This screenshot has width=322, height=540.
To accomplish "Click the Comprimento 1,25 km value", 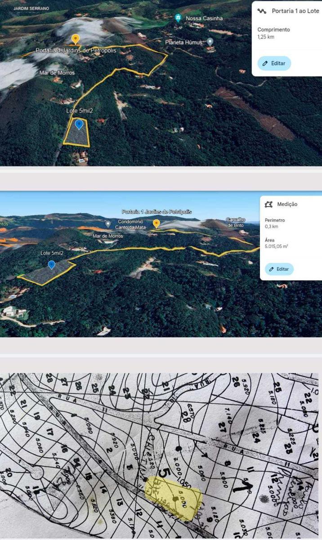I will click(x=265, y=37).
